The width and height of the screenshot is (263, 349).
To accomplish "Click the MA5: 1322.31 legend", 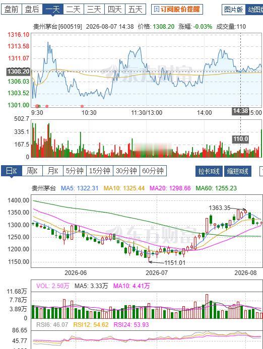I will (80, 188).
